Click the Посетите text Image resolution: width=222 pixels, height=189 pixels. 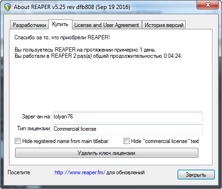pyautogui.click(x=19, y=172)
